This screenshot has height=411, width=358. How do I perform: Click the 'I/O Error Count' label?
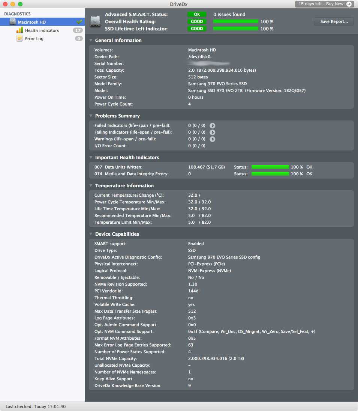[x=111, y=146]
